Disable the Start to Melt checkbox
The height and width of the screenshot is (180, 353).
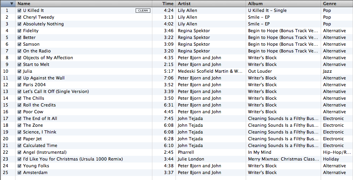(x=20, y=64)
